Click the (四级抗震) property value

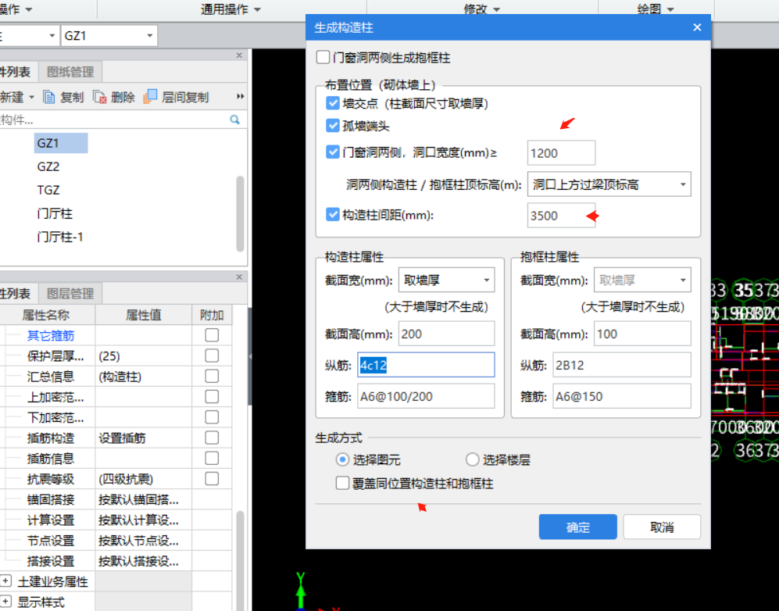126,480
